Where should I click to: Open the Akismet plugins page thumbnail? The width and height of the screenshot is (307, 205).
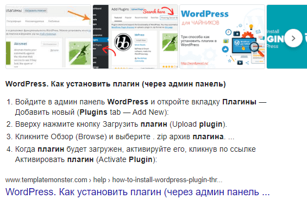pyautogui.click(x=48, y=36)
